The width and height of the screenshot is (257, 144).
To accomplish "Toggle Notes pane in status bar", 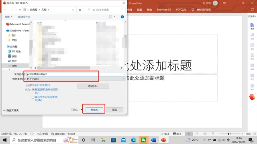I will [165, 134].
